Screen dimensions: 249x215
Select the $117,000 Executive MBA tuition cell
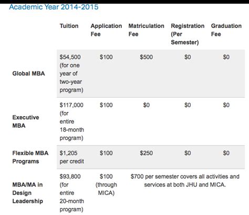pyautogui.click(x=72, y=121)
